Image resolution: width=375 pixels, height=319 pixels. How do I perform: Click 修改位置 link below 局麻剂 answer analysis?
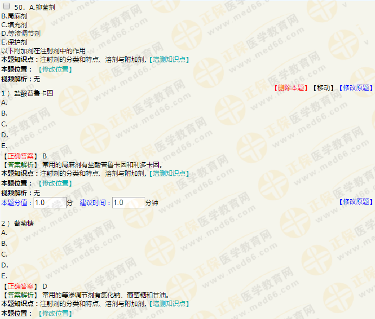pyautogui.click(x=55, y=183)
